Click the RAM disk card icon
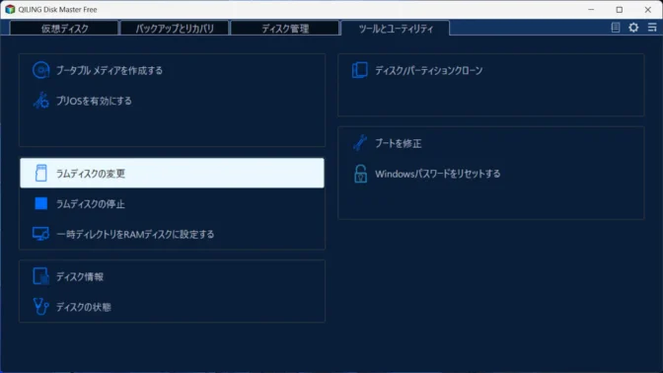 coord(41,174)
